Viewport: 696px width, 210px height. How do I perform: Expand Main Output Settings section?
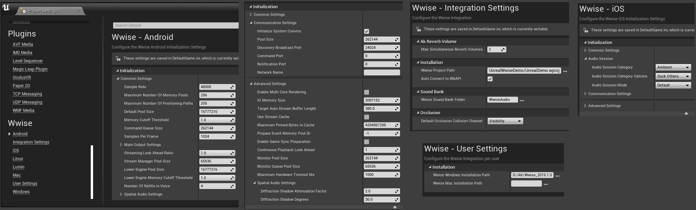coord(121,145)
